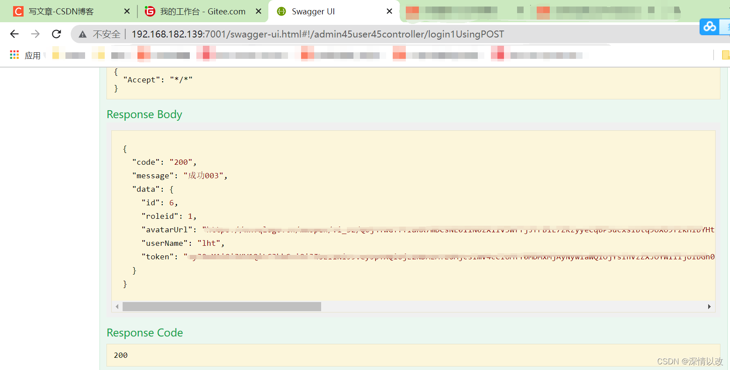Go back with the browser back arrow

[x=14, y=34]
